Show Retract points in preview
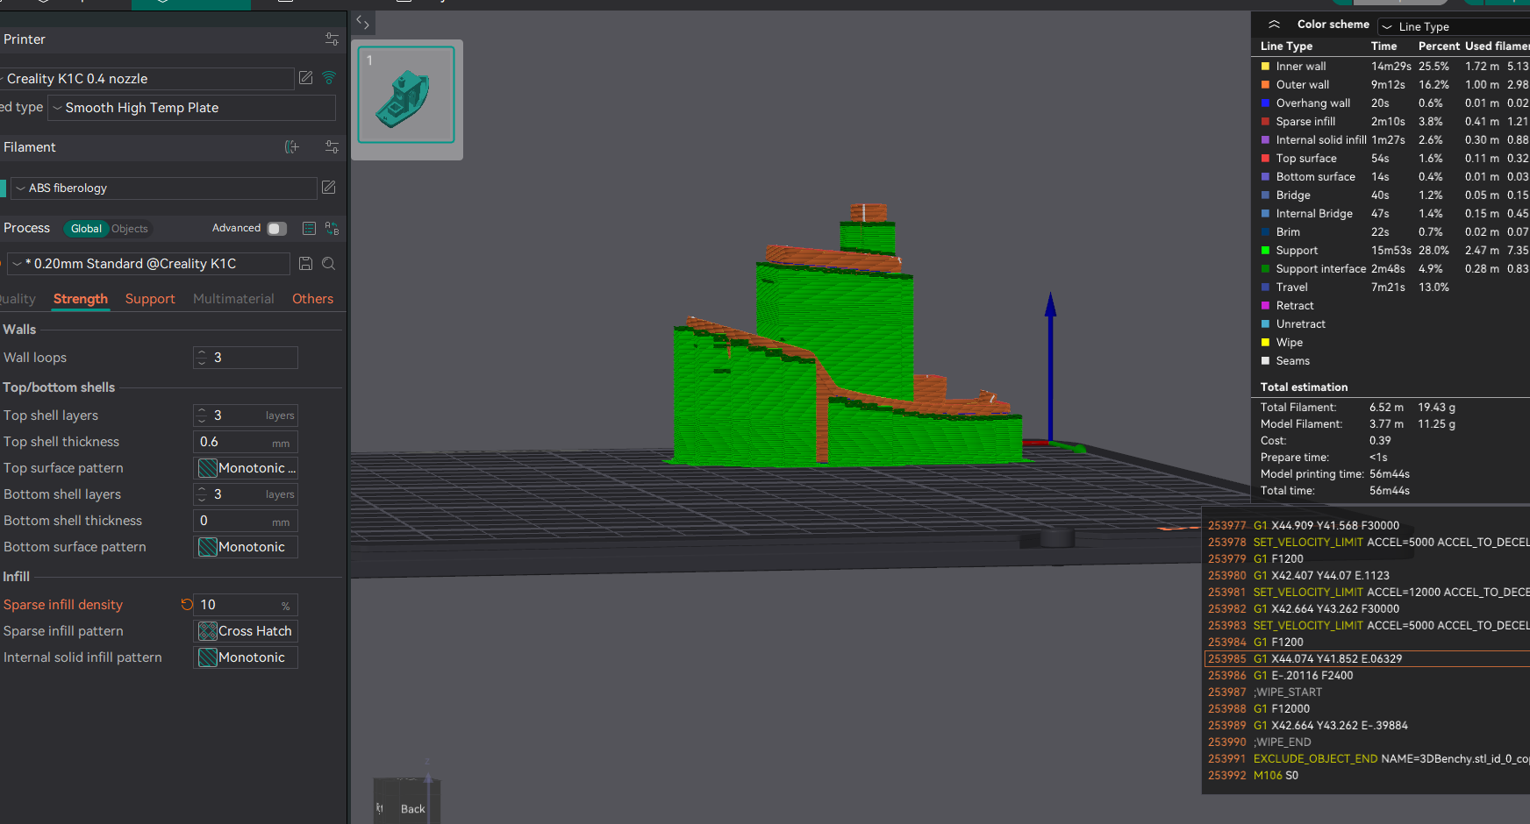1530x824 pixels. (x=1265, y=306)
